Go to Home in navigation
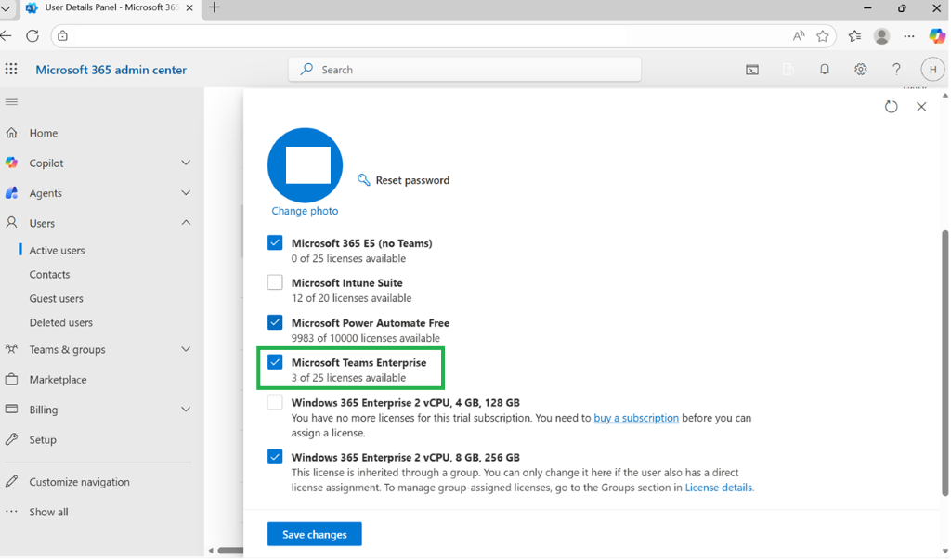951x560 pixels. [44, 133]
